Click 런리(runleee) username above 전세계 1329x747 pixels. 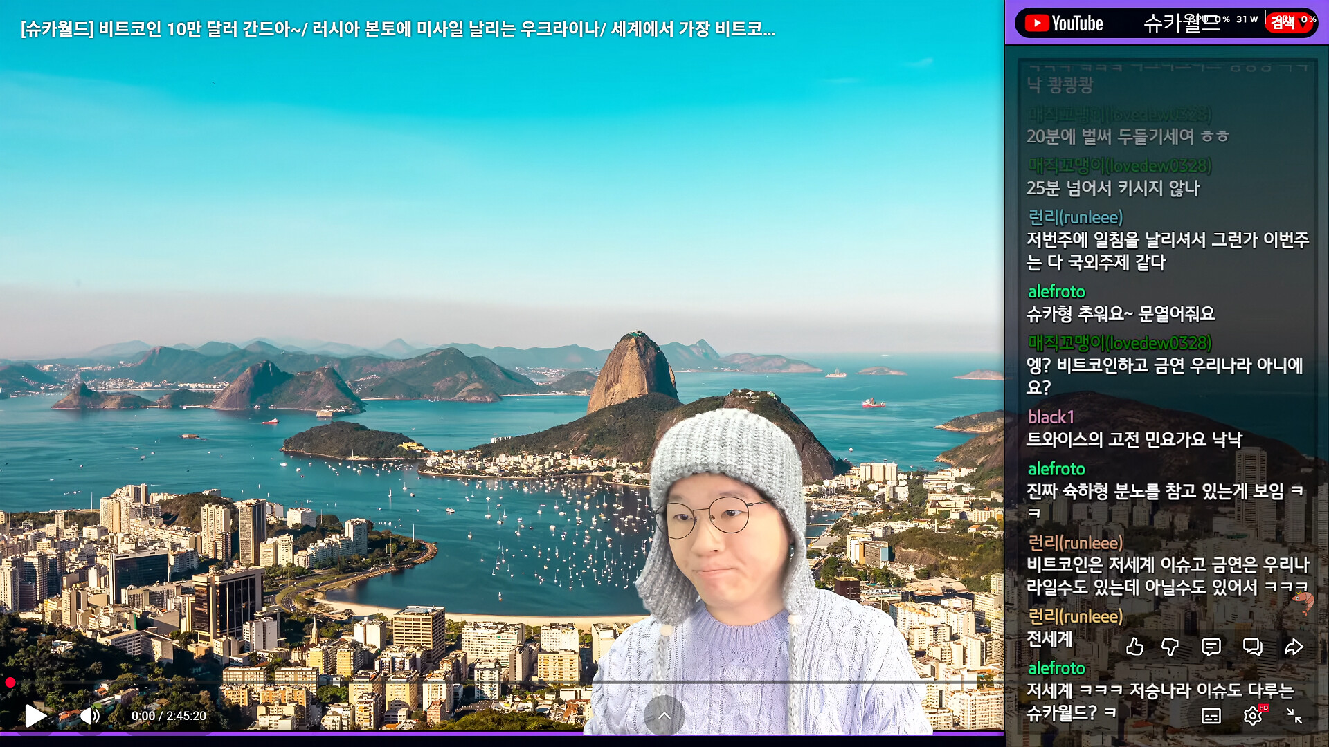(x=1075, y=616)
